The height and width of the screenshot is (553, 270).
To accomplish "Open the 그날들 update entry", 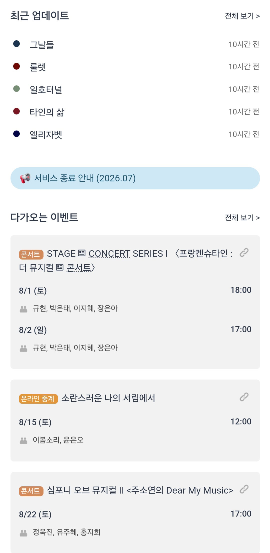I will [135, 44].
